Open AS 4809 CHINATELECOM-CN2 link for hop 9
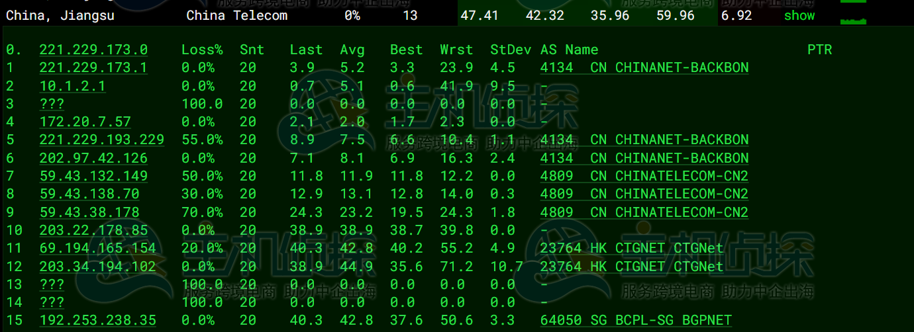The image size is (914, 332). [x=644, y=212]
